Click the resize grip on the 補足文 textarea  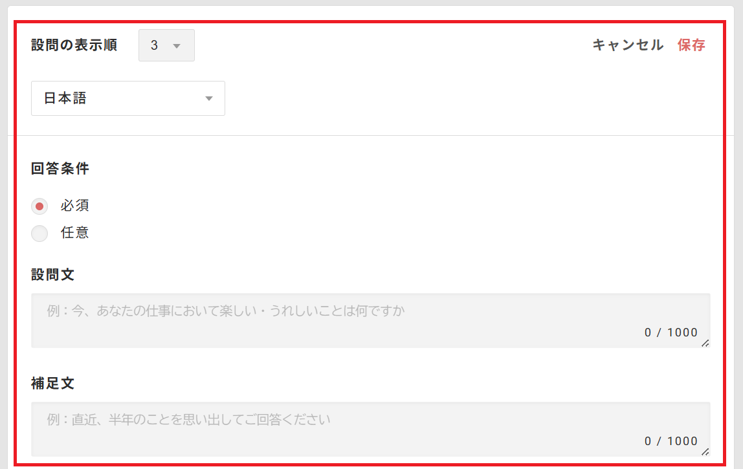pos(704,452)
